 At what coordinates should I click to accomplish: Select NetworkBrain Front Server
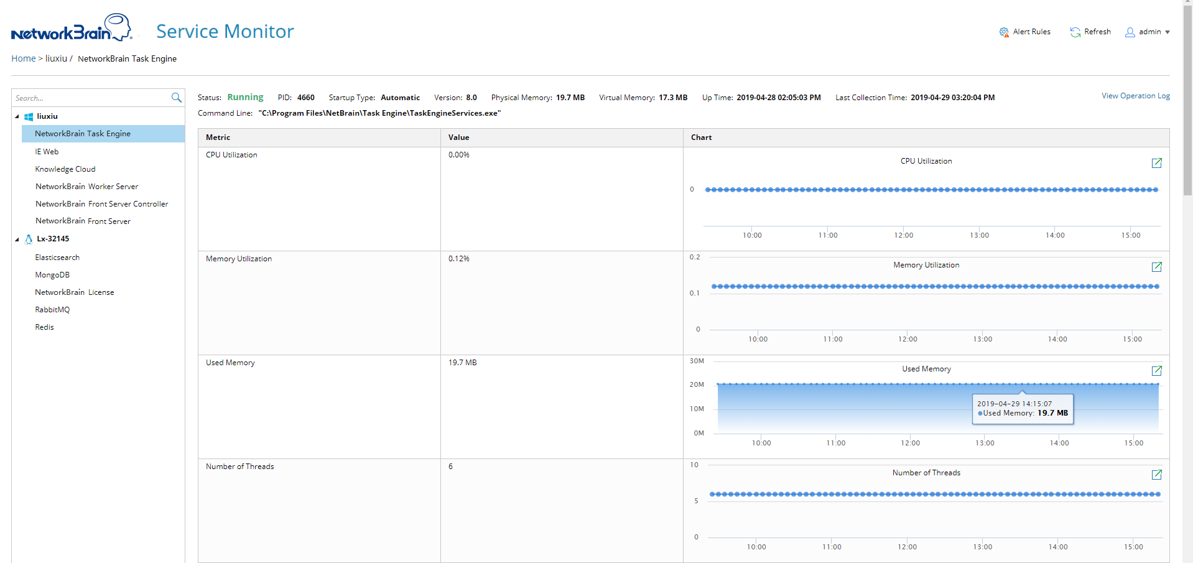point(83,221)
